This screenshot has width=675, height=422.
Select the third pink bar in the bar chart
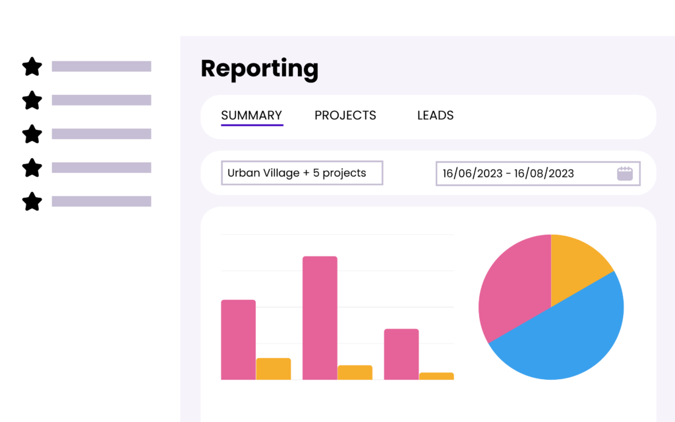click(x=401, y=354)
